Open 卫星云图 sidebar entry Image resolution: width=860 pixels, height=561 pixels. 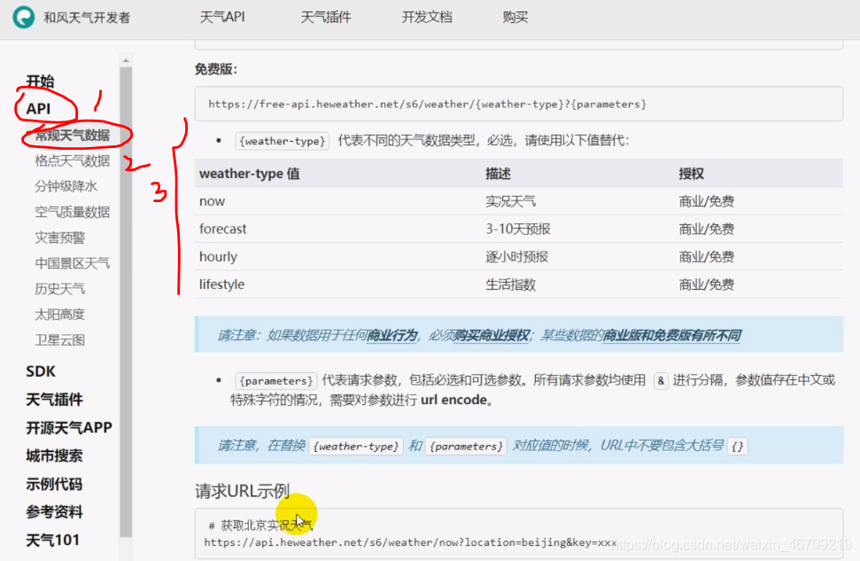(59, 340)
